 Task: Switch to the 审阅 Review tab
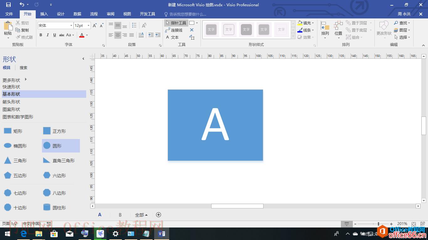(111, 14)
